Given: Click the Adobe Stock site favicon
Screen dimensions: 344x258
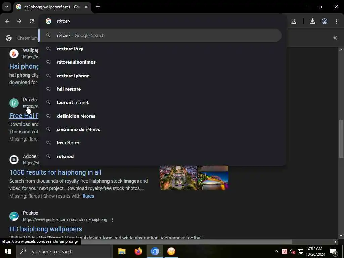Looking at the screenshot, I should pyautogui.click(x=14, y=160).
